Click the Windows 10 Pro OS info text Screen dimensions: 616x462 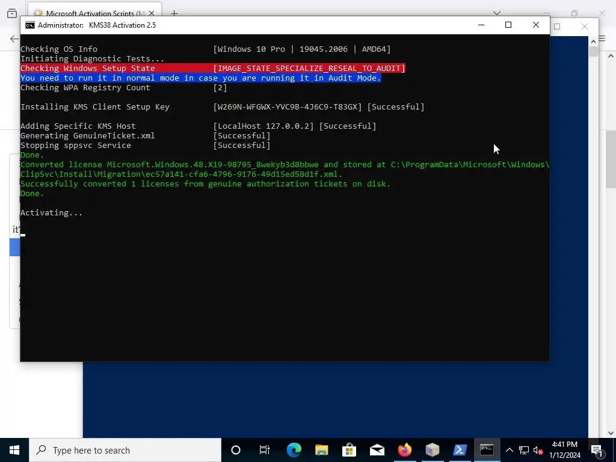tap(302, 49)
